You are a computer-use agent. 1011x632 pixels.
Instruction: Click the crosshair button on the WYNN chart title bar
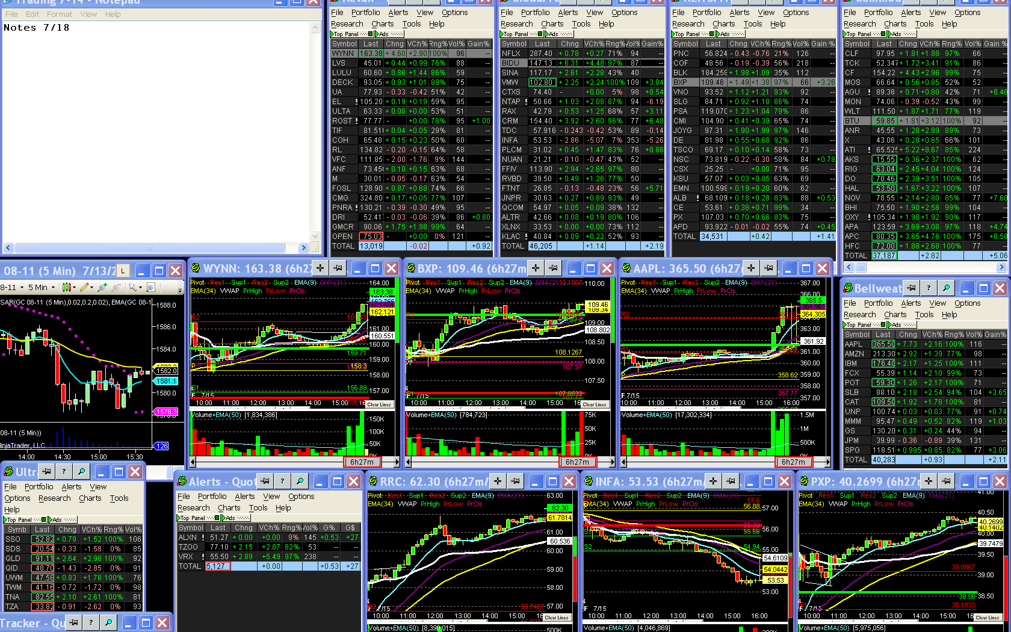[320, 268]
